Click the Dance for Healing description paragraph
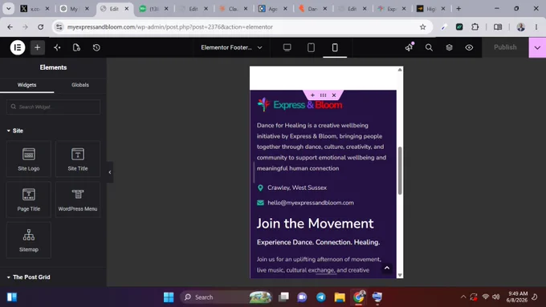This screenshot has height=307, width=546. pyautogui.click(x=322, y=147)
